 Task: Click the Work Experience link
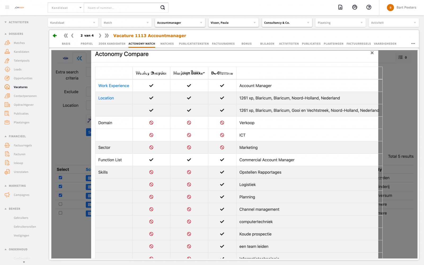coord(114,86)
